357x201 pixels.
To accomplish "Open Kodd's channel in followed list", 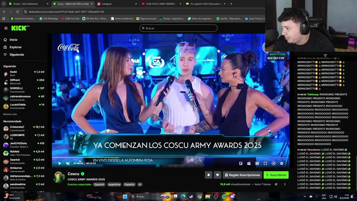I will click(x=24, y=74).
